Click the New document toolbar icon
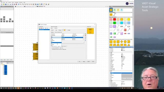Screen dimensions: 164x92 click(2, 4)
